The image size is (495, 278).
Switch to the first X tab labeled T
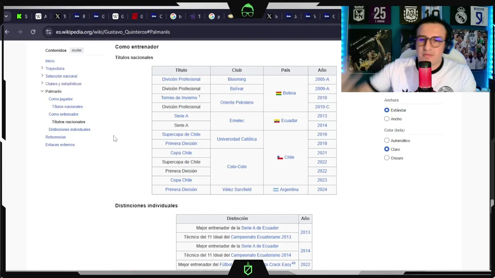coord(61,16)
